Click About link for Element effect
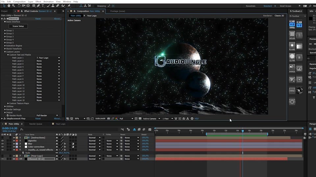 57,19
